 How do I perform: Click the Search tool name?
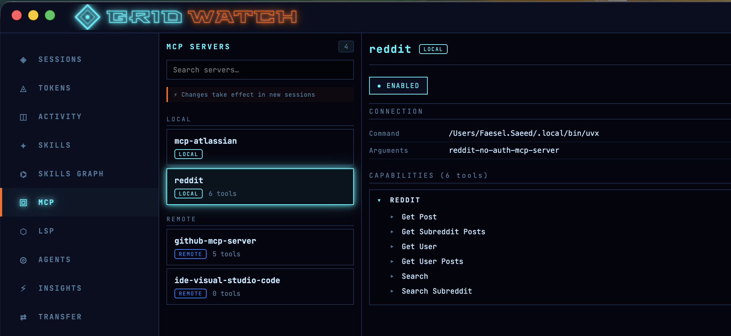pyautogui.click(x=415, y=276)
